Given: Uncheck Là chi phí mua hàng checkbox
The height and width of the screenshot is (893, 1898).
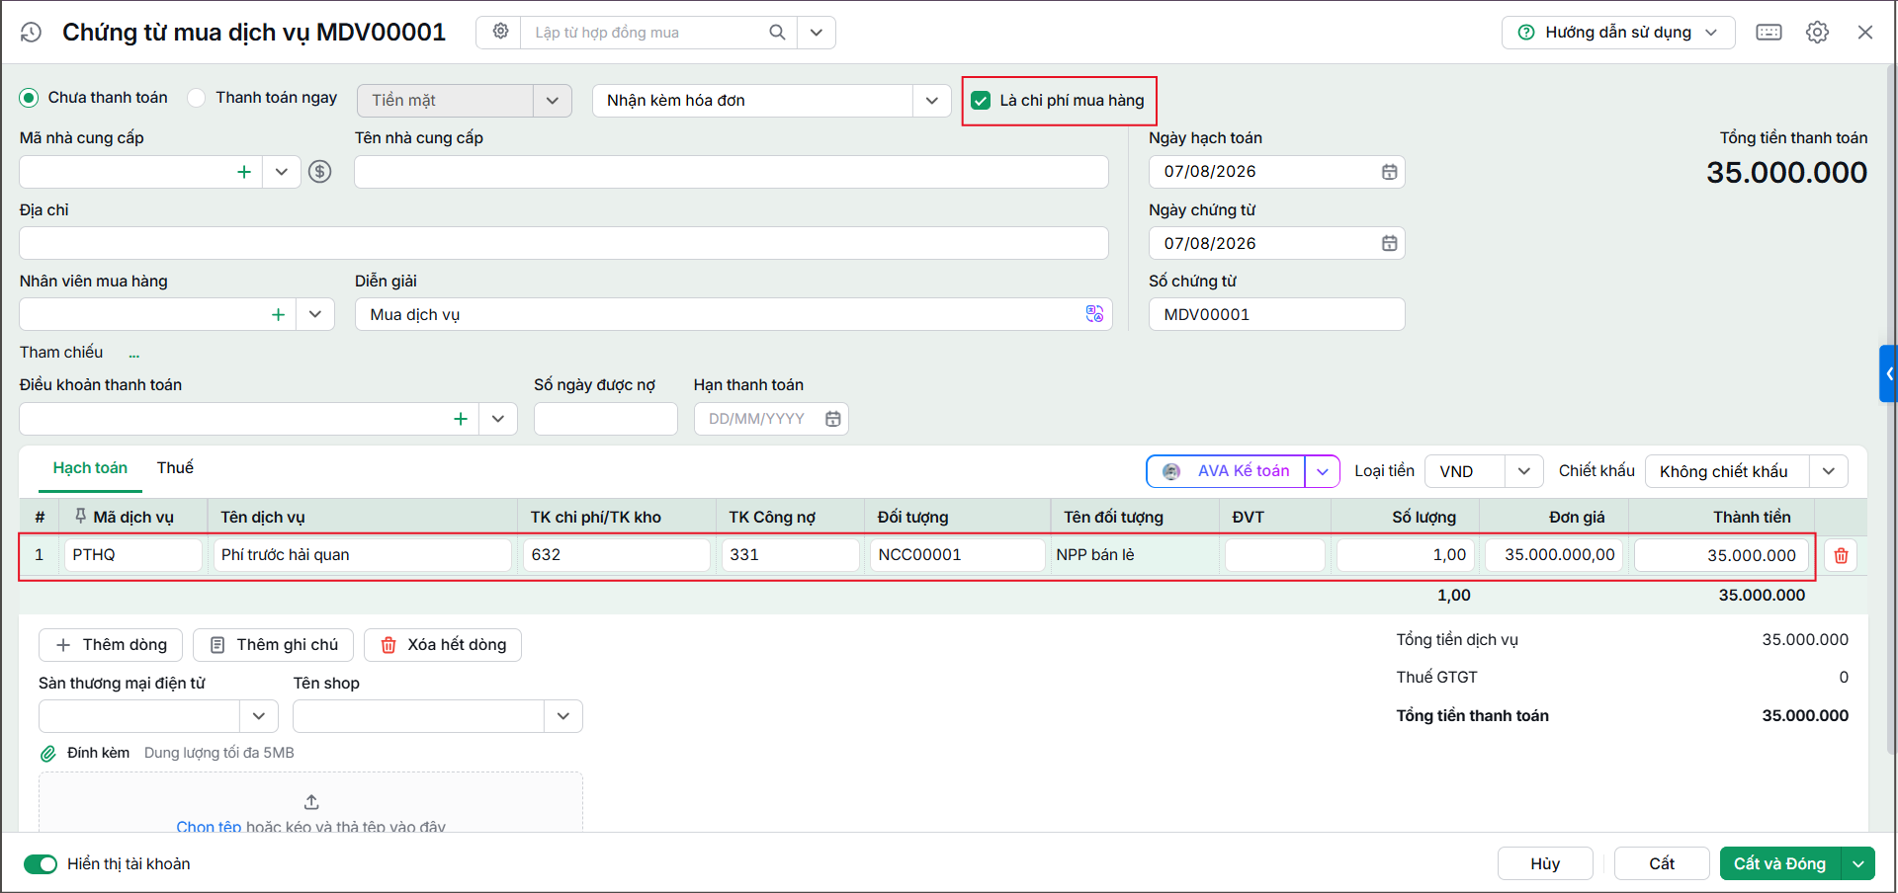Looking at the screenshot, I should [981, 101].
